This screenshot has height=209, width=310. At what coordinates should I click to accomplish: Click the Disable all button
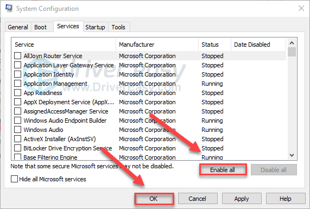pos(274,170)
